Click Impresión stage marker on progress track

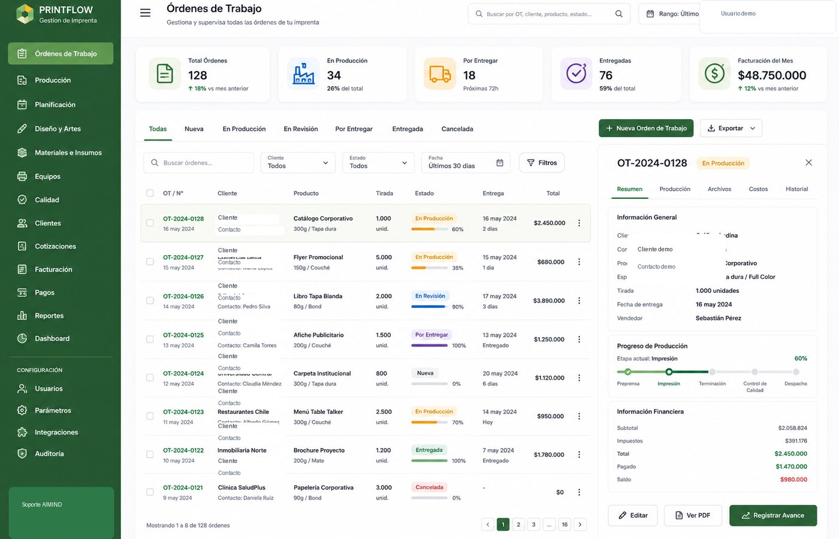(669, 372)
